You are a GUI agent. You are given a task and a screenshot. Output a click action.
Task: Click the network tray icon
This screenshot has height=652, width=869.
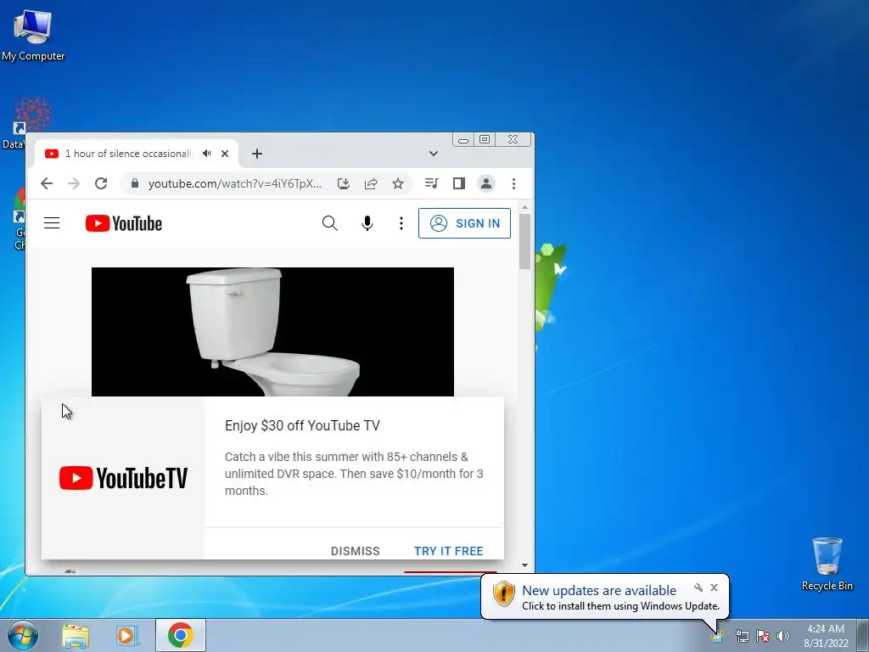point(742,636)
